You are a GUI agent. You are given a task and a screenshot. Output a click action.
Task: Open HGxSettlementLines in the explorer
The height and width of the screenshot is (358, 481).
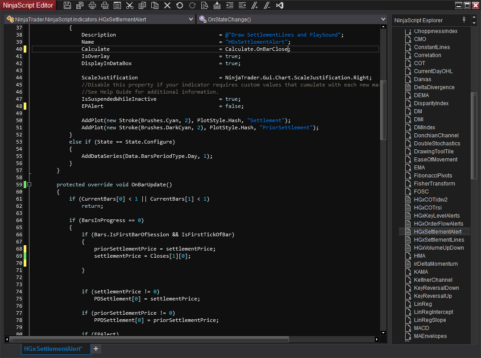tap(439, 240)
